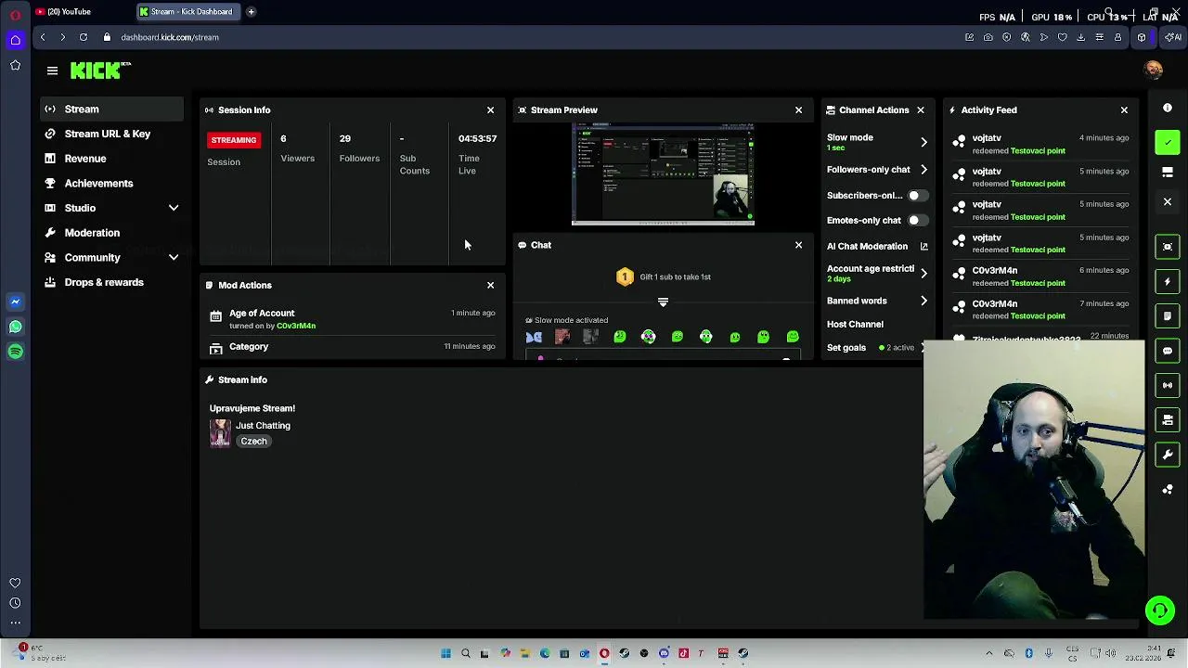The width and height of the screenshot is (1188, 668).
Task: Open the user profile avatar menu
Action: coord(1153,71)
